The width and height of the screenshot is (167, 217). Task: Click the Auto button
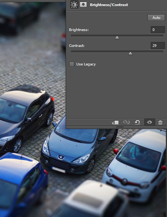tap(156, 18)
